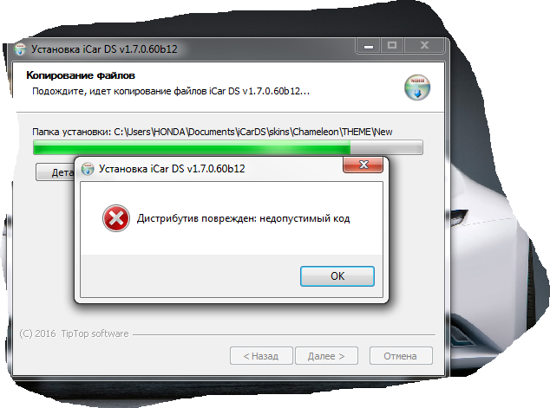Click the unfilled grey part of progress bar
550x408 pixels.
[387, 147]
